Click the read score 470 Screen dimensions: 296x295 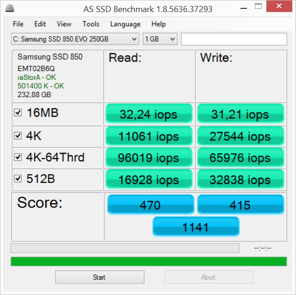click(x=151, y=205)
